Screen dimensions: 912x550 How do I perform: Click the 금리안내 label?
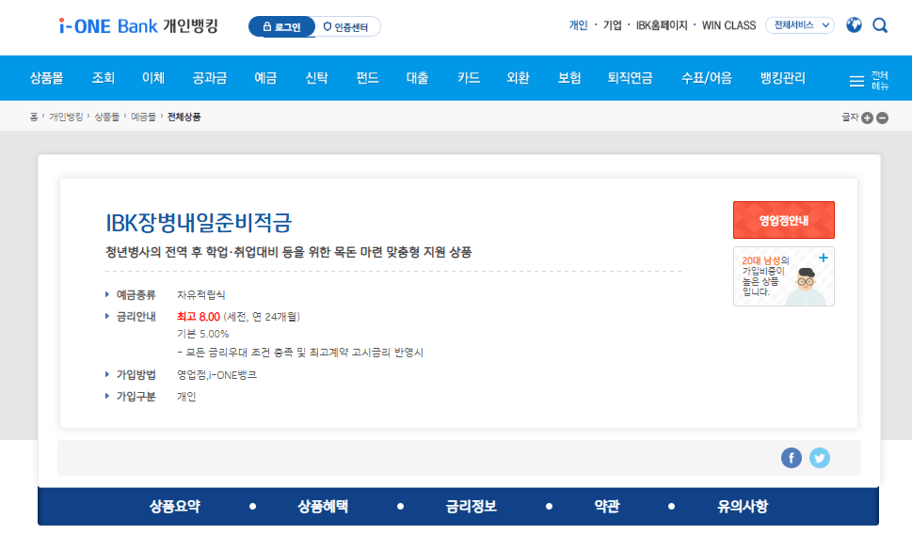pos(136,317)
